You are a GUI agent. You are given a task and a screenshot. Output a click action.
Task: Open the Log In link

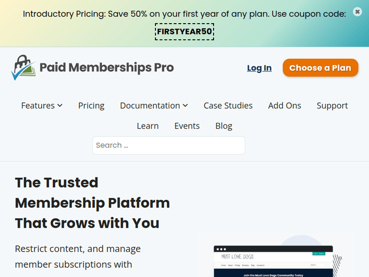coord(259,68)
